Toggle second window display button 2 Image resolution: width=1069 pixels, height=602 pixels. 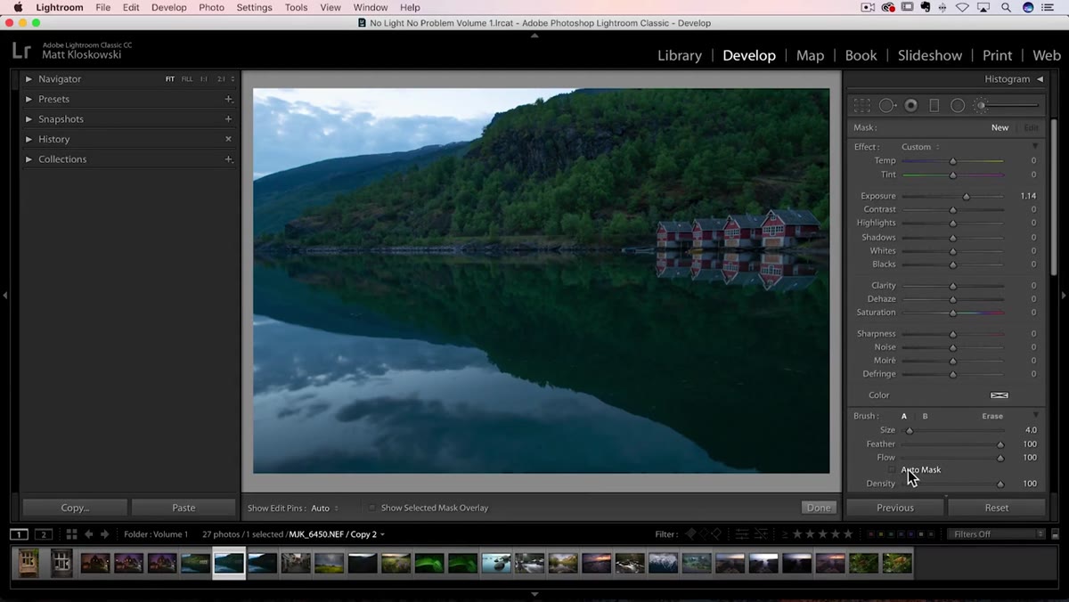point(43,534)
